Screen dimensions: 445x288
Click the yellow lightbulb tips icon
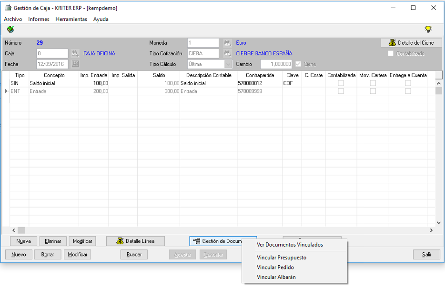point(428,29)
